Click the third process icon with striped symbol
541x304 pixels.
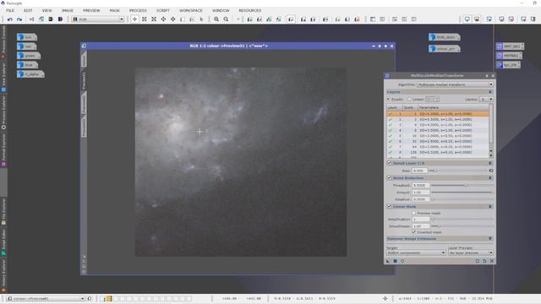point(508,64)
